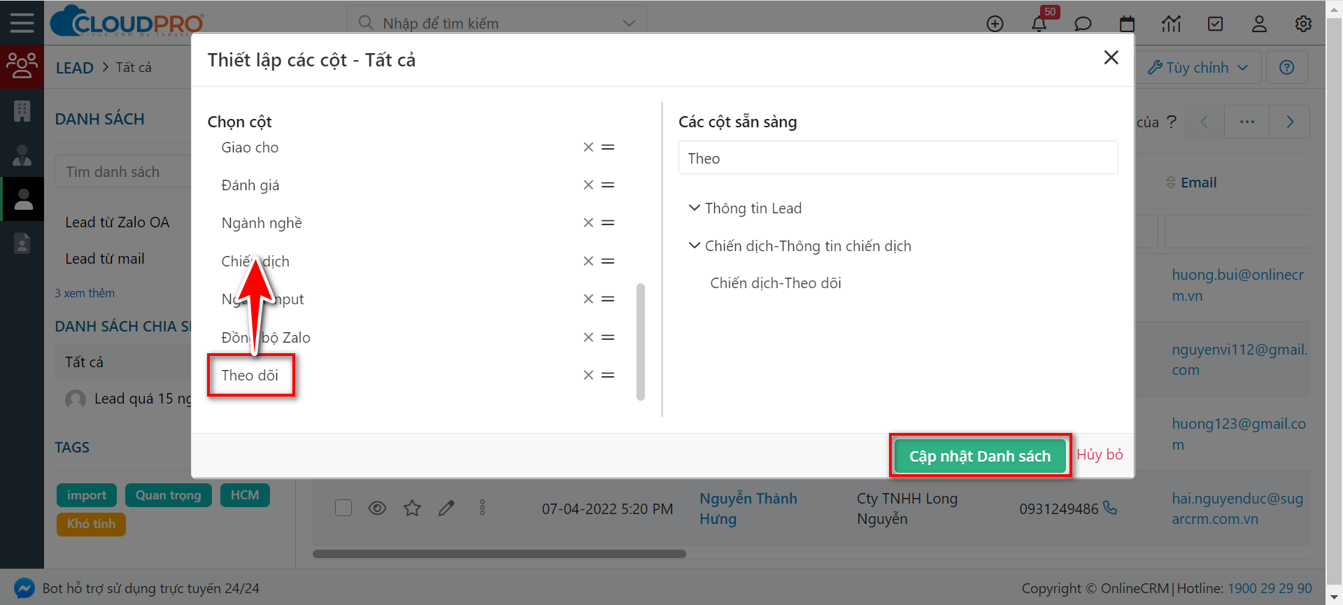Remove the Đồng bộ Zalo column
The image size is (1343, 605).
click(588, 337)
